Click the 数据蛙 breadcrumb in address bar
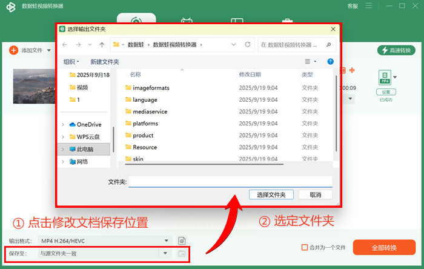The width and height of the screenshot is (424, 269). click(136, 45)
